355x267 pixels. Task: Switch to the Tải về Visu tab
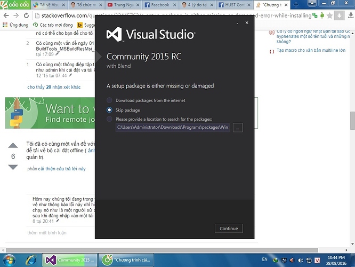tap(49, 5)
